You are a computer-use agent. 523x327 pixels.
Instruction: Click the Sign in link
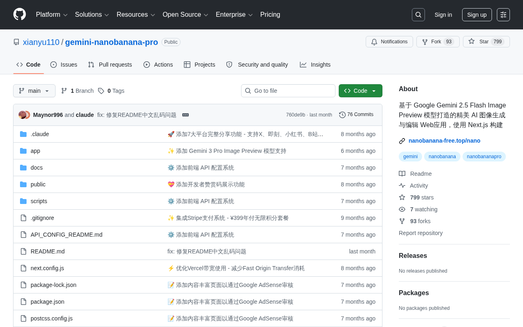click(x=443, y=15)
